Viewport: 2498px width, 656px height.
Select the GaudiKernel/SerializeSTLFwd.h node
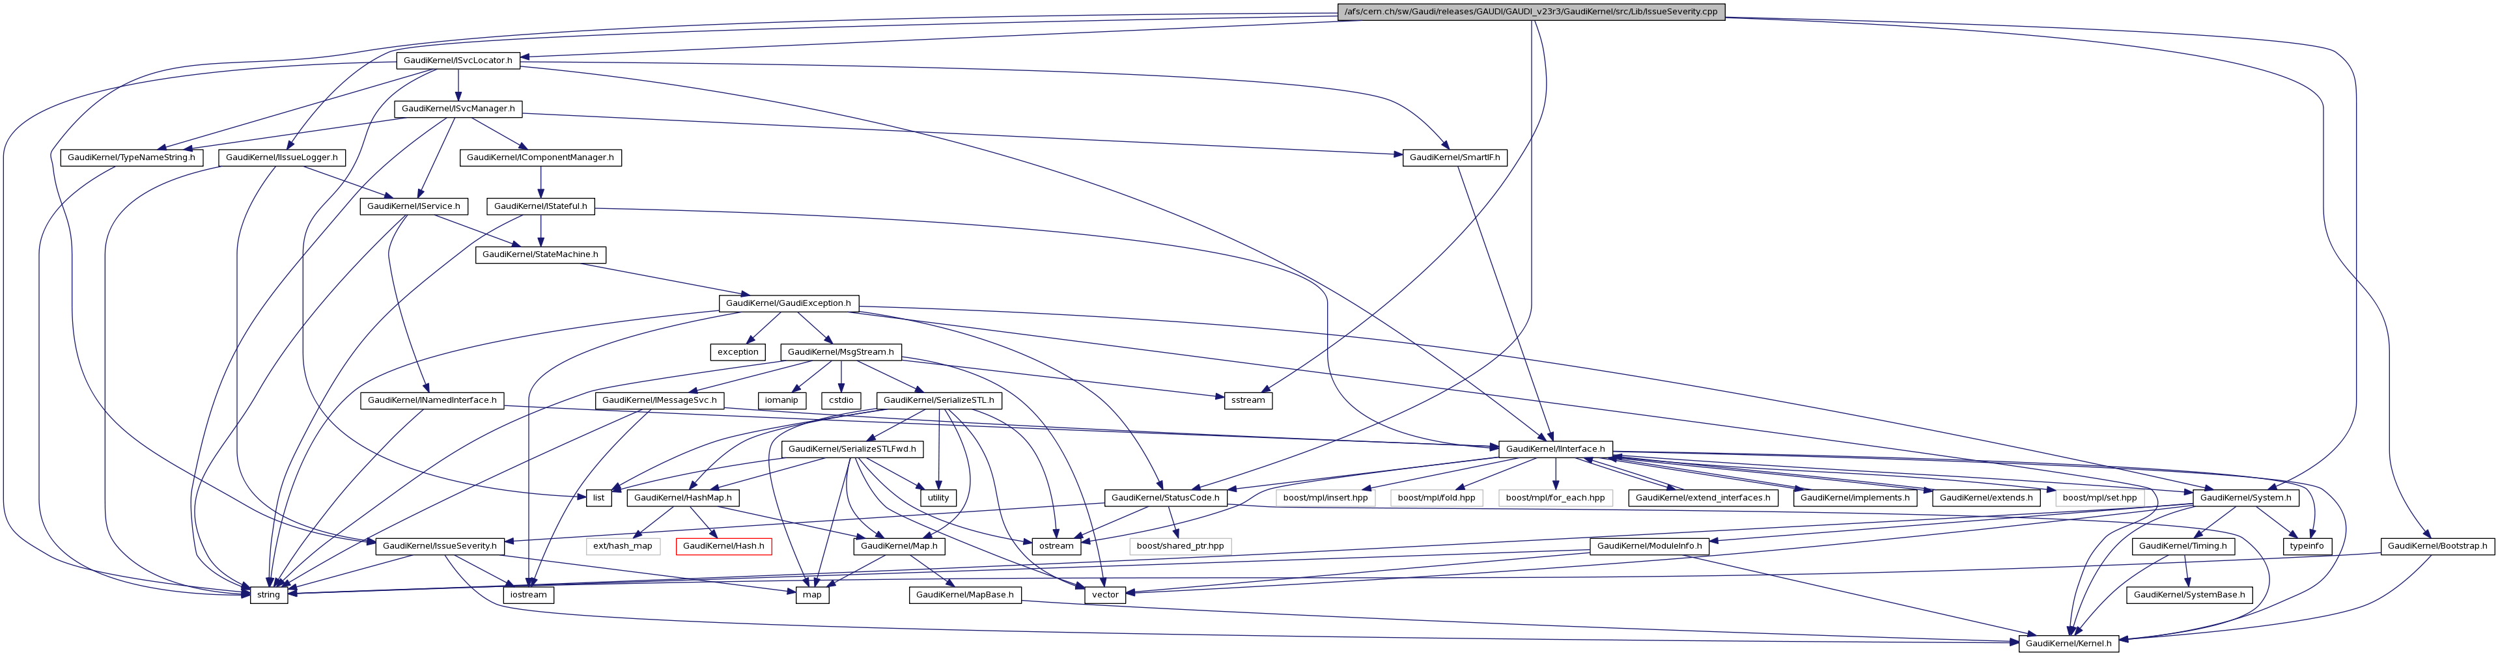(x=851, y=450)
